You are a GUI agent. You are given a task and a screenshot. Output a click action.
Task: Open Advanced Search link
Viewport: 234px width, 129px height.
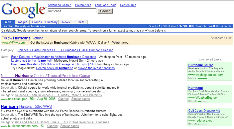60,5
